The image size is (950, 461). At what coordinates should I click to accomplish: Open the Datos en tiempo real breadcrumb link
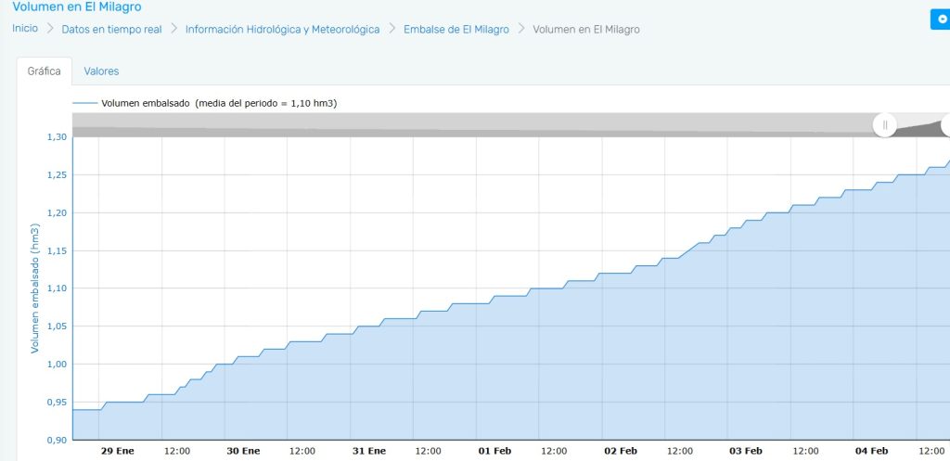coord(111,29)
